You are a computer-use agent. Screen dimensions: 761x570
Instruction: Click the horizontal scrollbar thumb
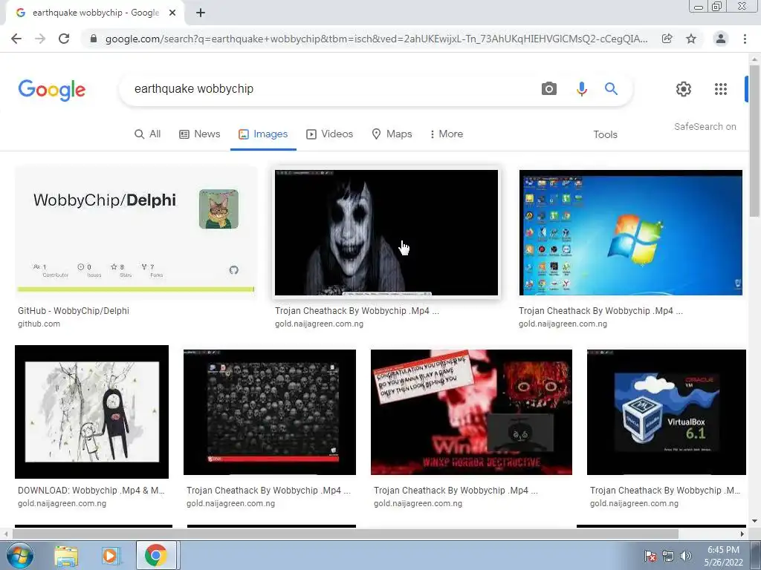coord(346,534)
